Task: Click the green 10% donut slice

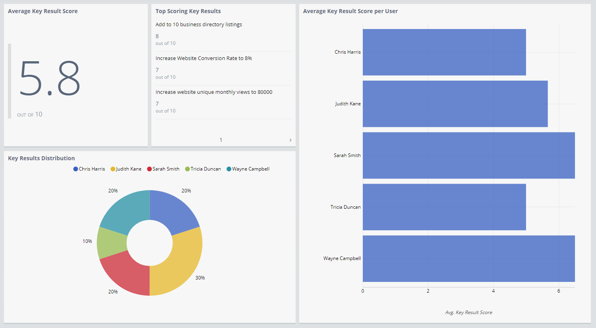Action: click(111, 243)
